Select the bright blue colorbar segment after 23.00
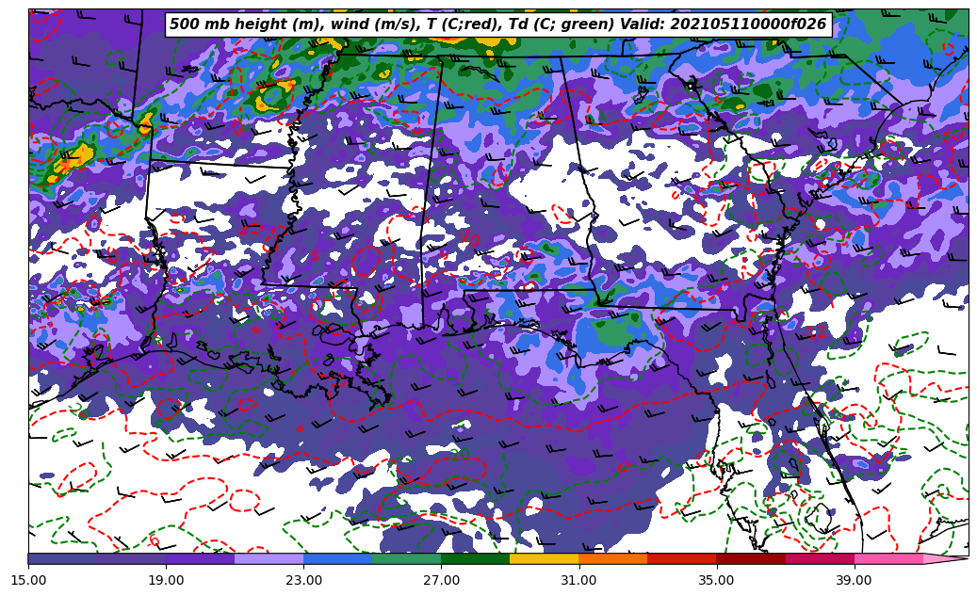Image resolution: width=977 pixels, height=596 pixels. 337,558
